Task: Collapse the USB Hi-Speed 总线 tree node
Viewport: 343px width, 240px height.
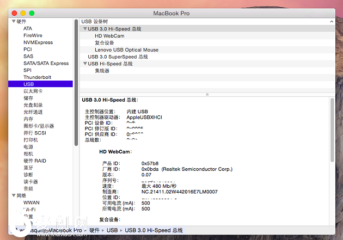Action: (x=84, y=64)
